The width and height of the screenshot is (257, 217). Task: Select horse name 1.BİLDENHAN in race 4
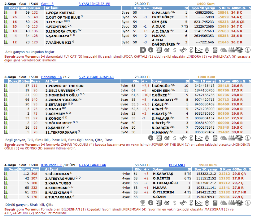[x=58, y=174]
